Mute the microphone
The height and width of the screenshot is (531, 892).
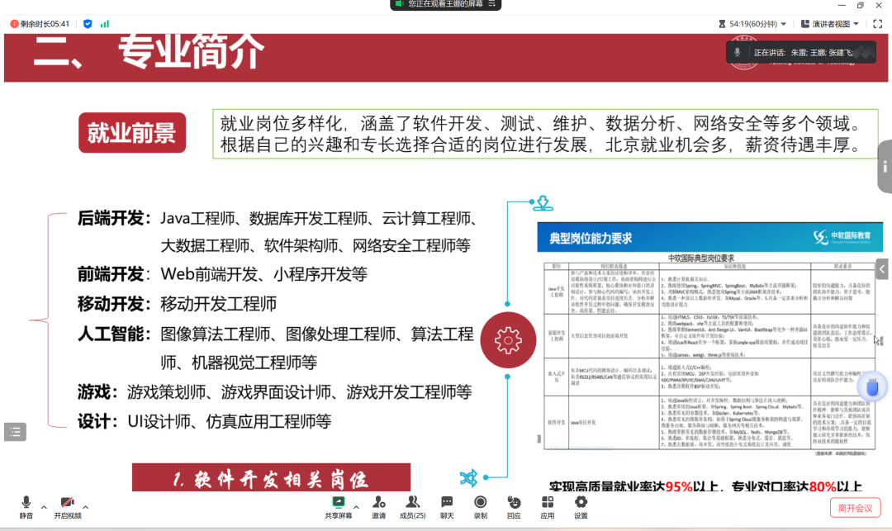(x=26, y=505)
